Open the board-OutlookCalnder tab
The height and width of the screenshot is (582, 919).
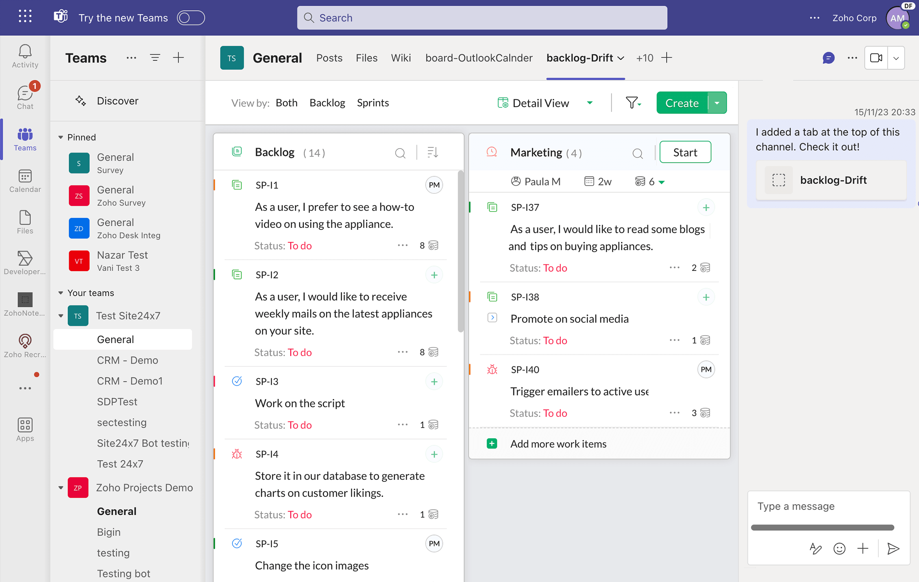[x=479, y=58]
